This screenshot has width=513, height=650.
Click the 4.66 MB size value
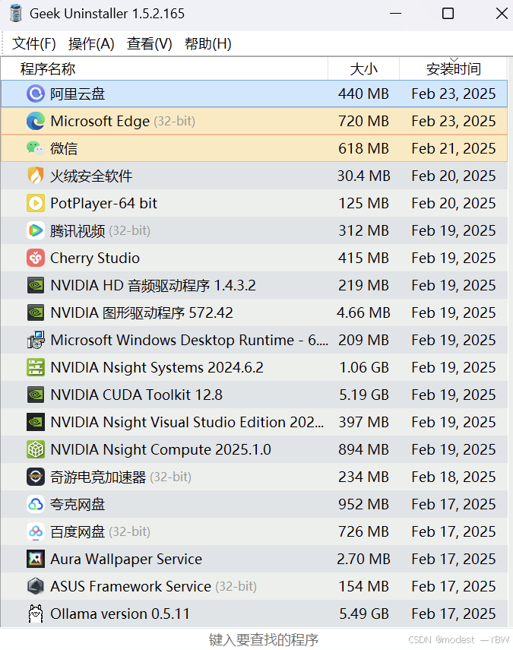363,312
